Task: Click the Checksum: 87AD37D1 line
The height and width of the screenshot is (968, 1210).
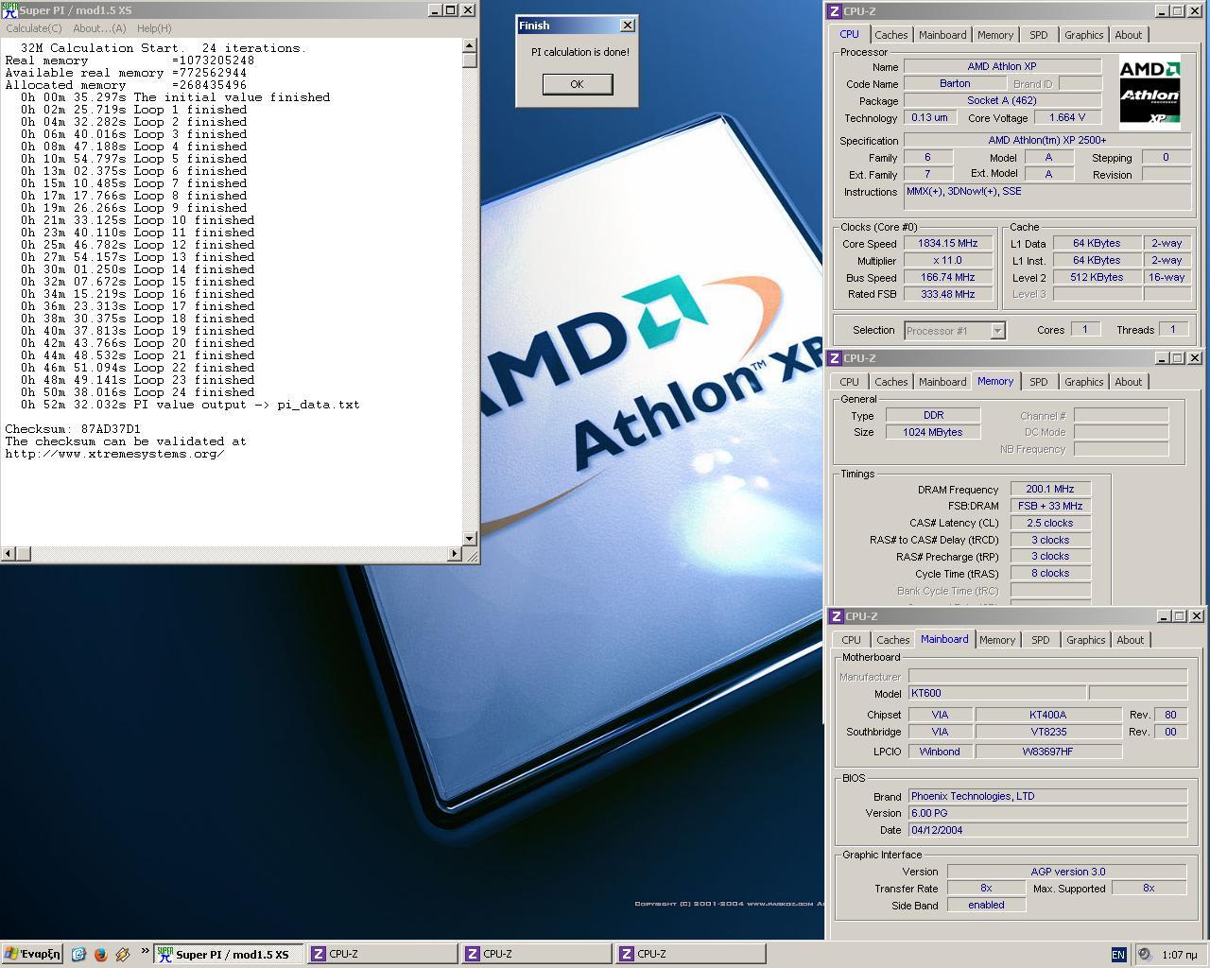Action: click(x=73, y=429)
